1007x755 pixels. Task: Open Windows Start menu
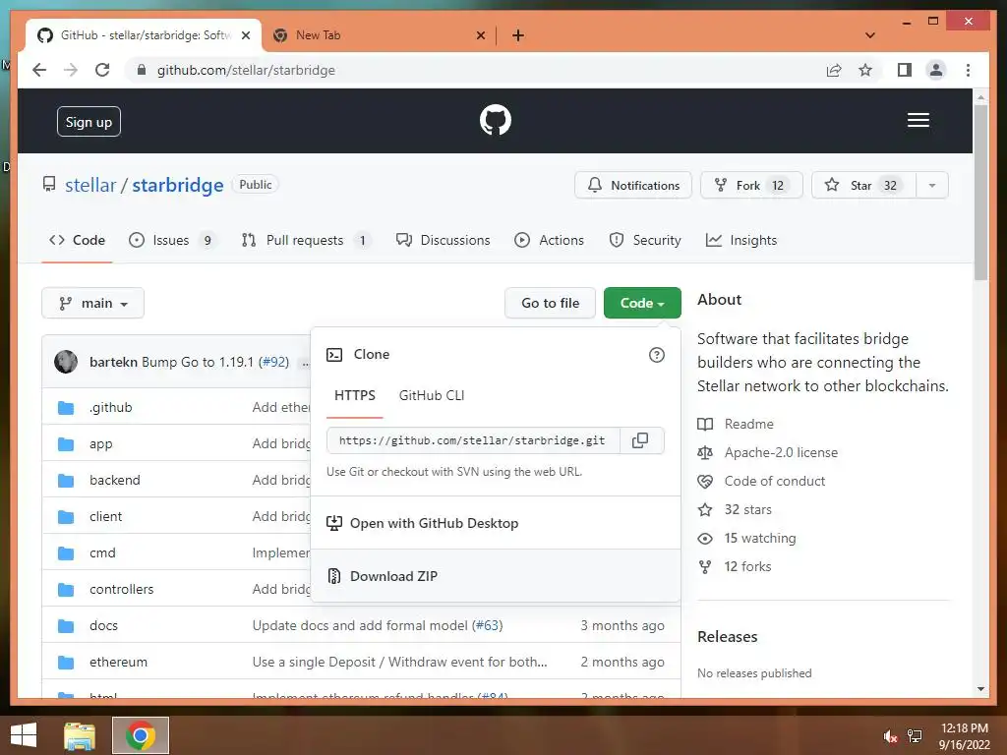(24, 735)
